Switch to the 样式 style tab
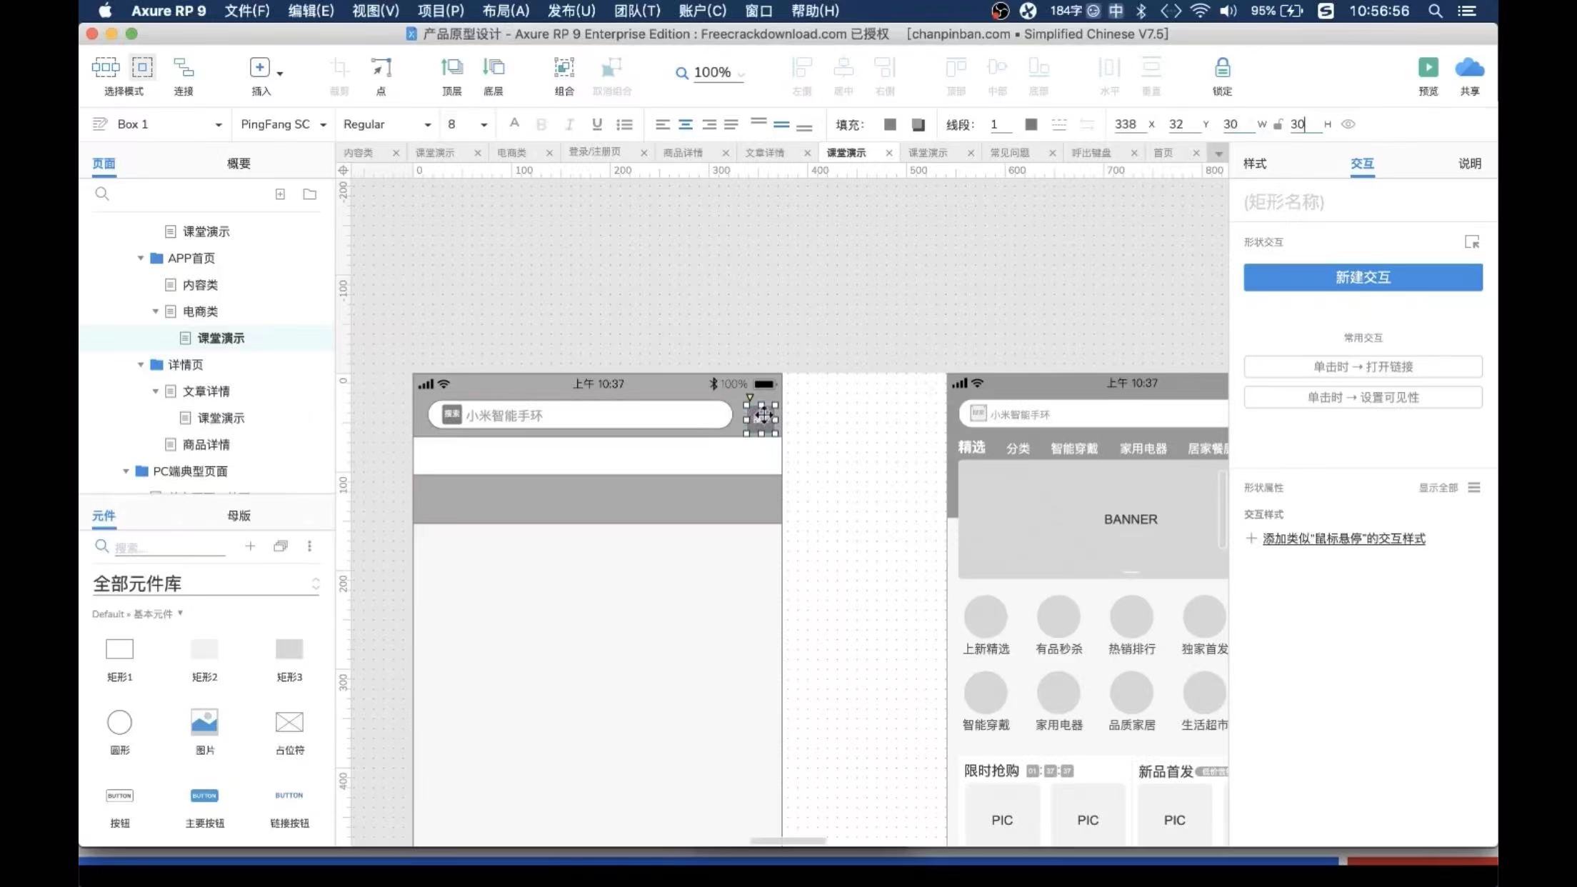Image resolution: width=1577 pixels, height=887 pixels. point(1254,164)
